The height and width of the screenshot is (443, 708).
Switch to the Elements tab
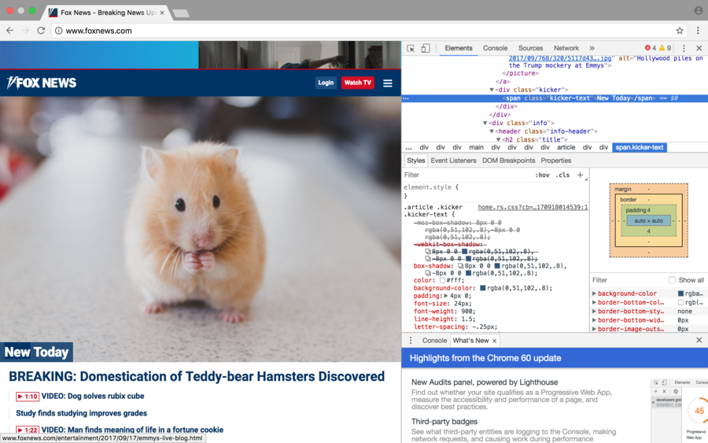pyautogui.click(x=459, y=48)
